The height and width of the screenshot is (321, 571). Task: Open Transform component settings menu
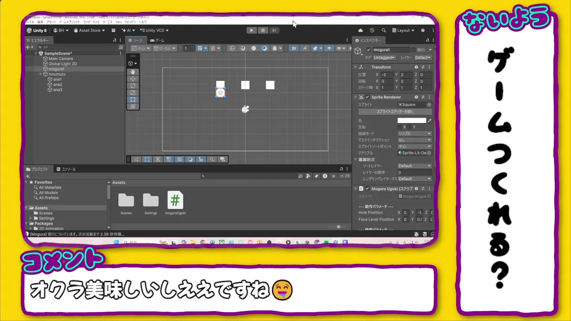click(429, 67)
